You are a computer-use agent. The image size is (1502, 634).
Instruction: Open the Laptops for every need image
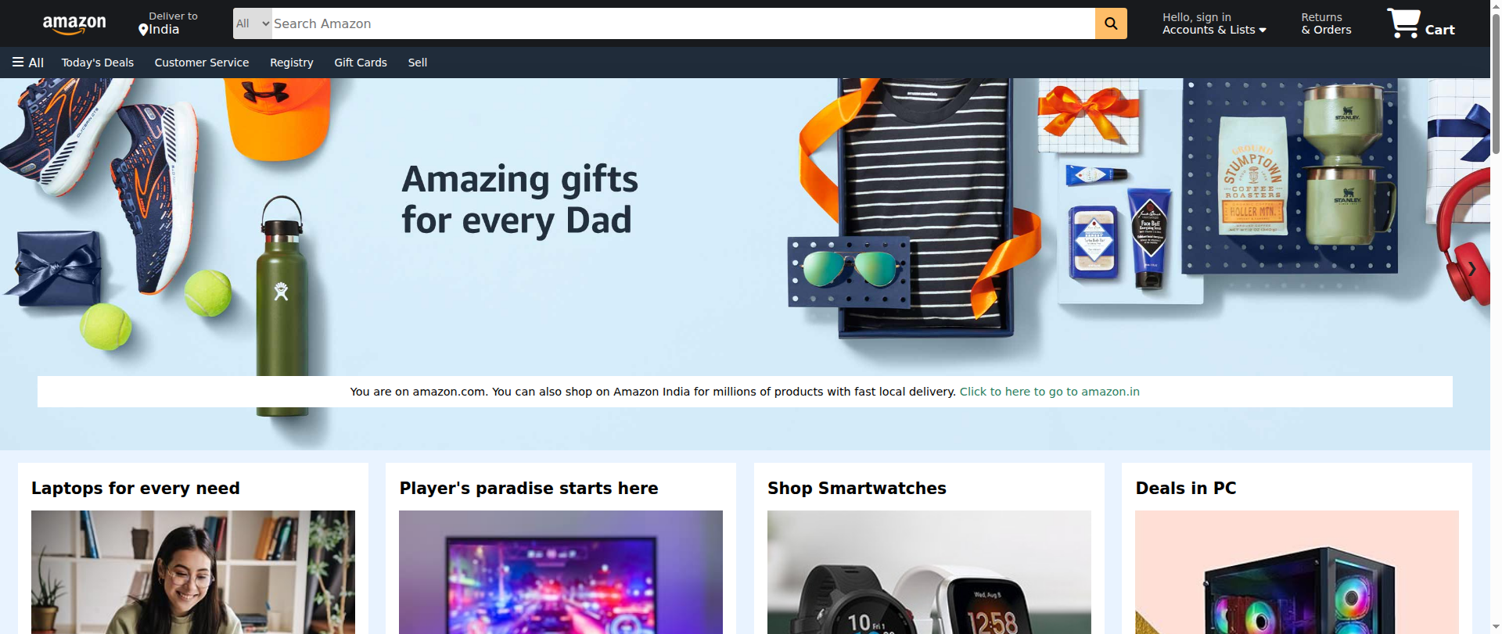point(193,572)
